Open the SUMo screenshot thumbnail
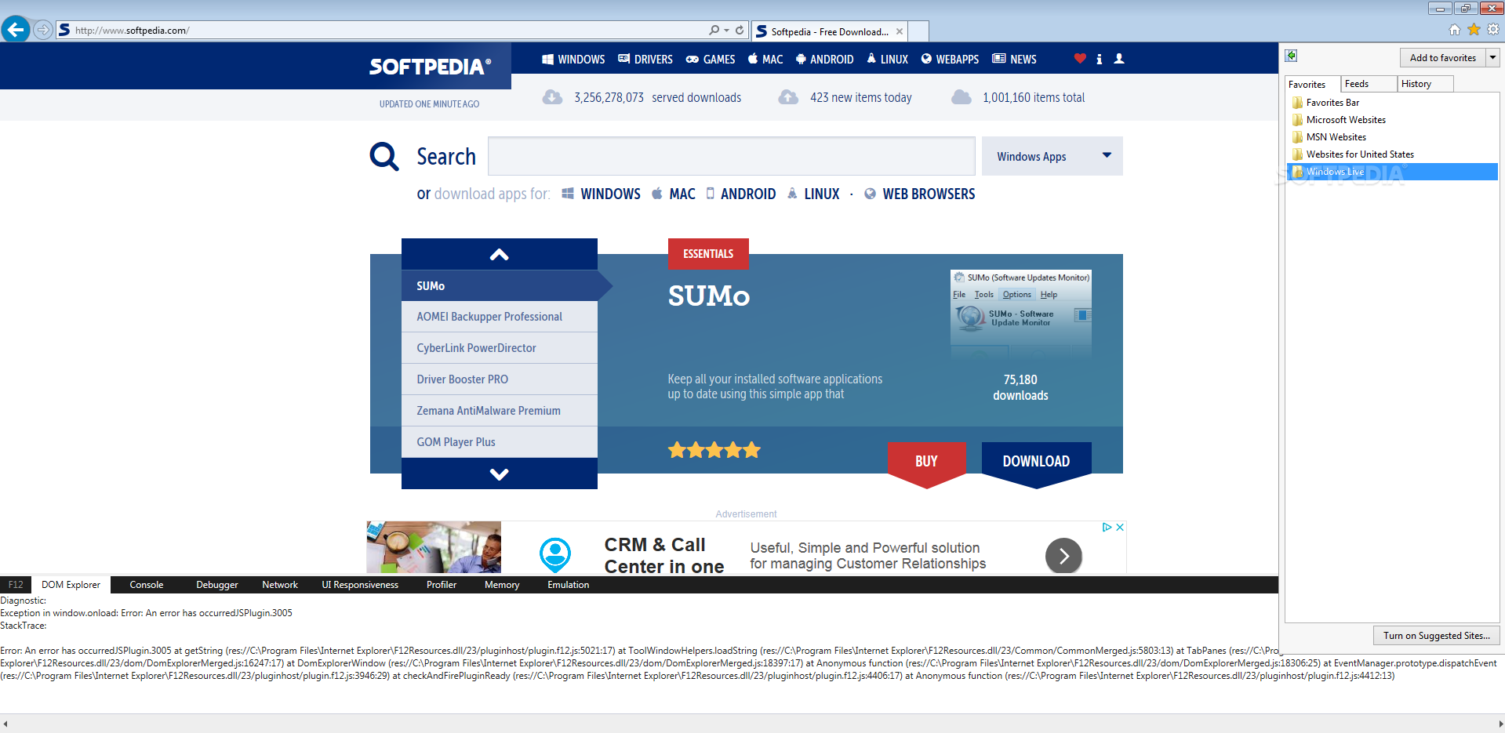1505x733 pixels. point(1020,315)
